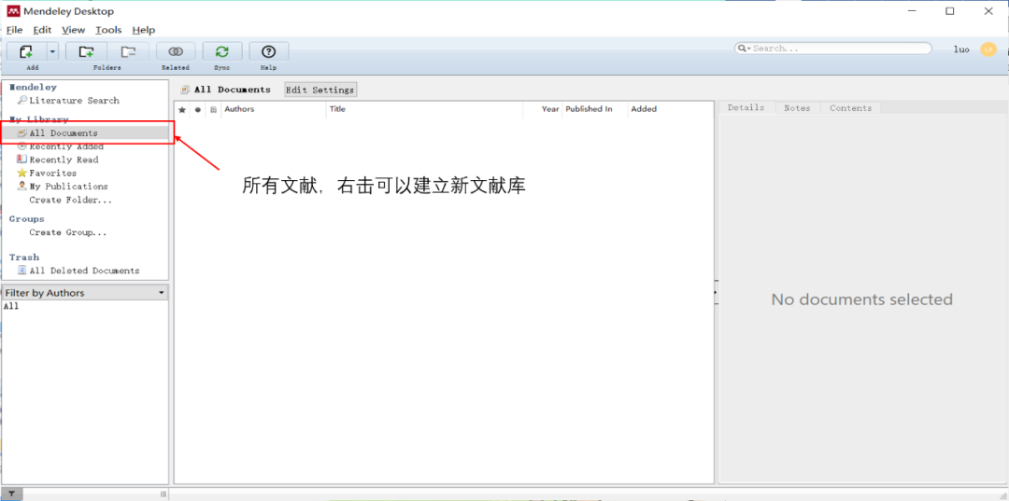Click the filter funnel icon in status bar
1009x501 pixels.
[x=11, y=494]
